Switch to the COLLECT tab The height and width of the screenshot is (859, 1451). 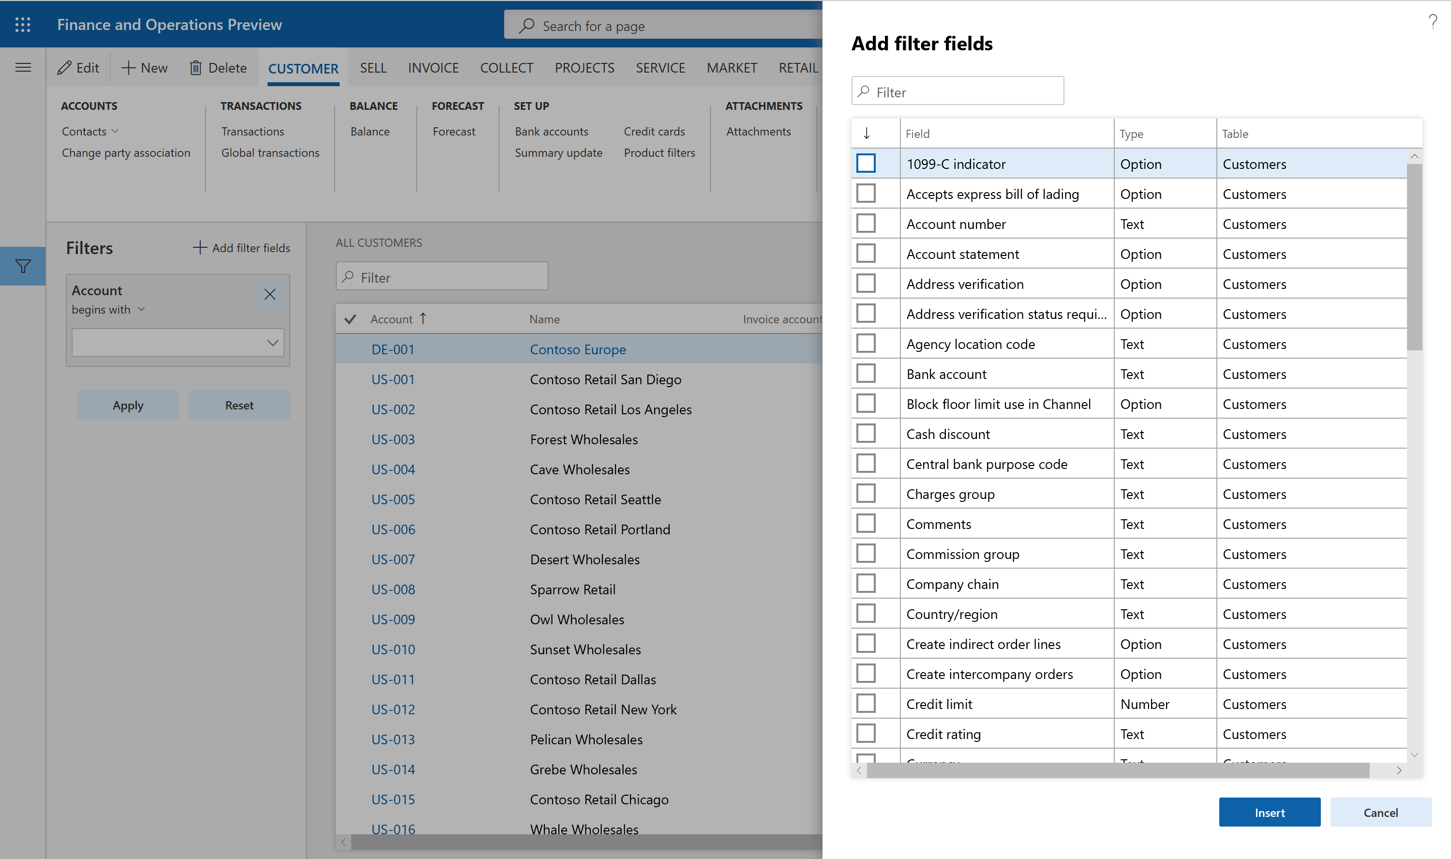(x=505, y=65)
